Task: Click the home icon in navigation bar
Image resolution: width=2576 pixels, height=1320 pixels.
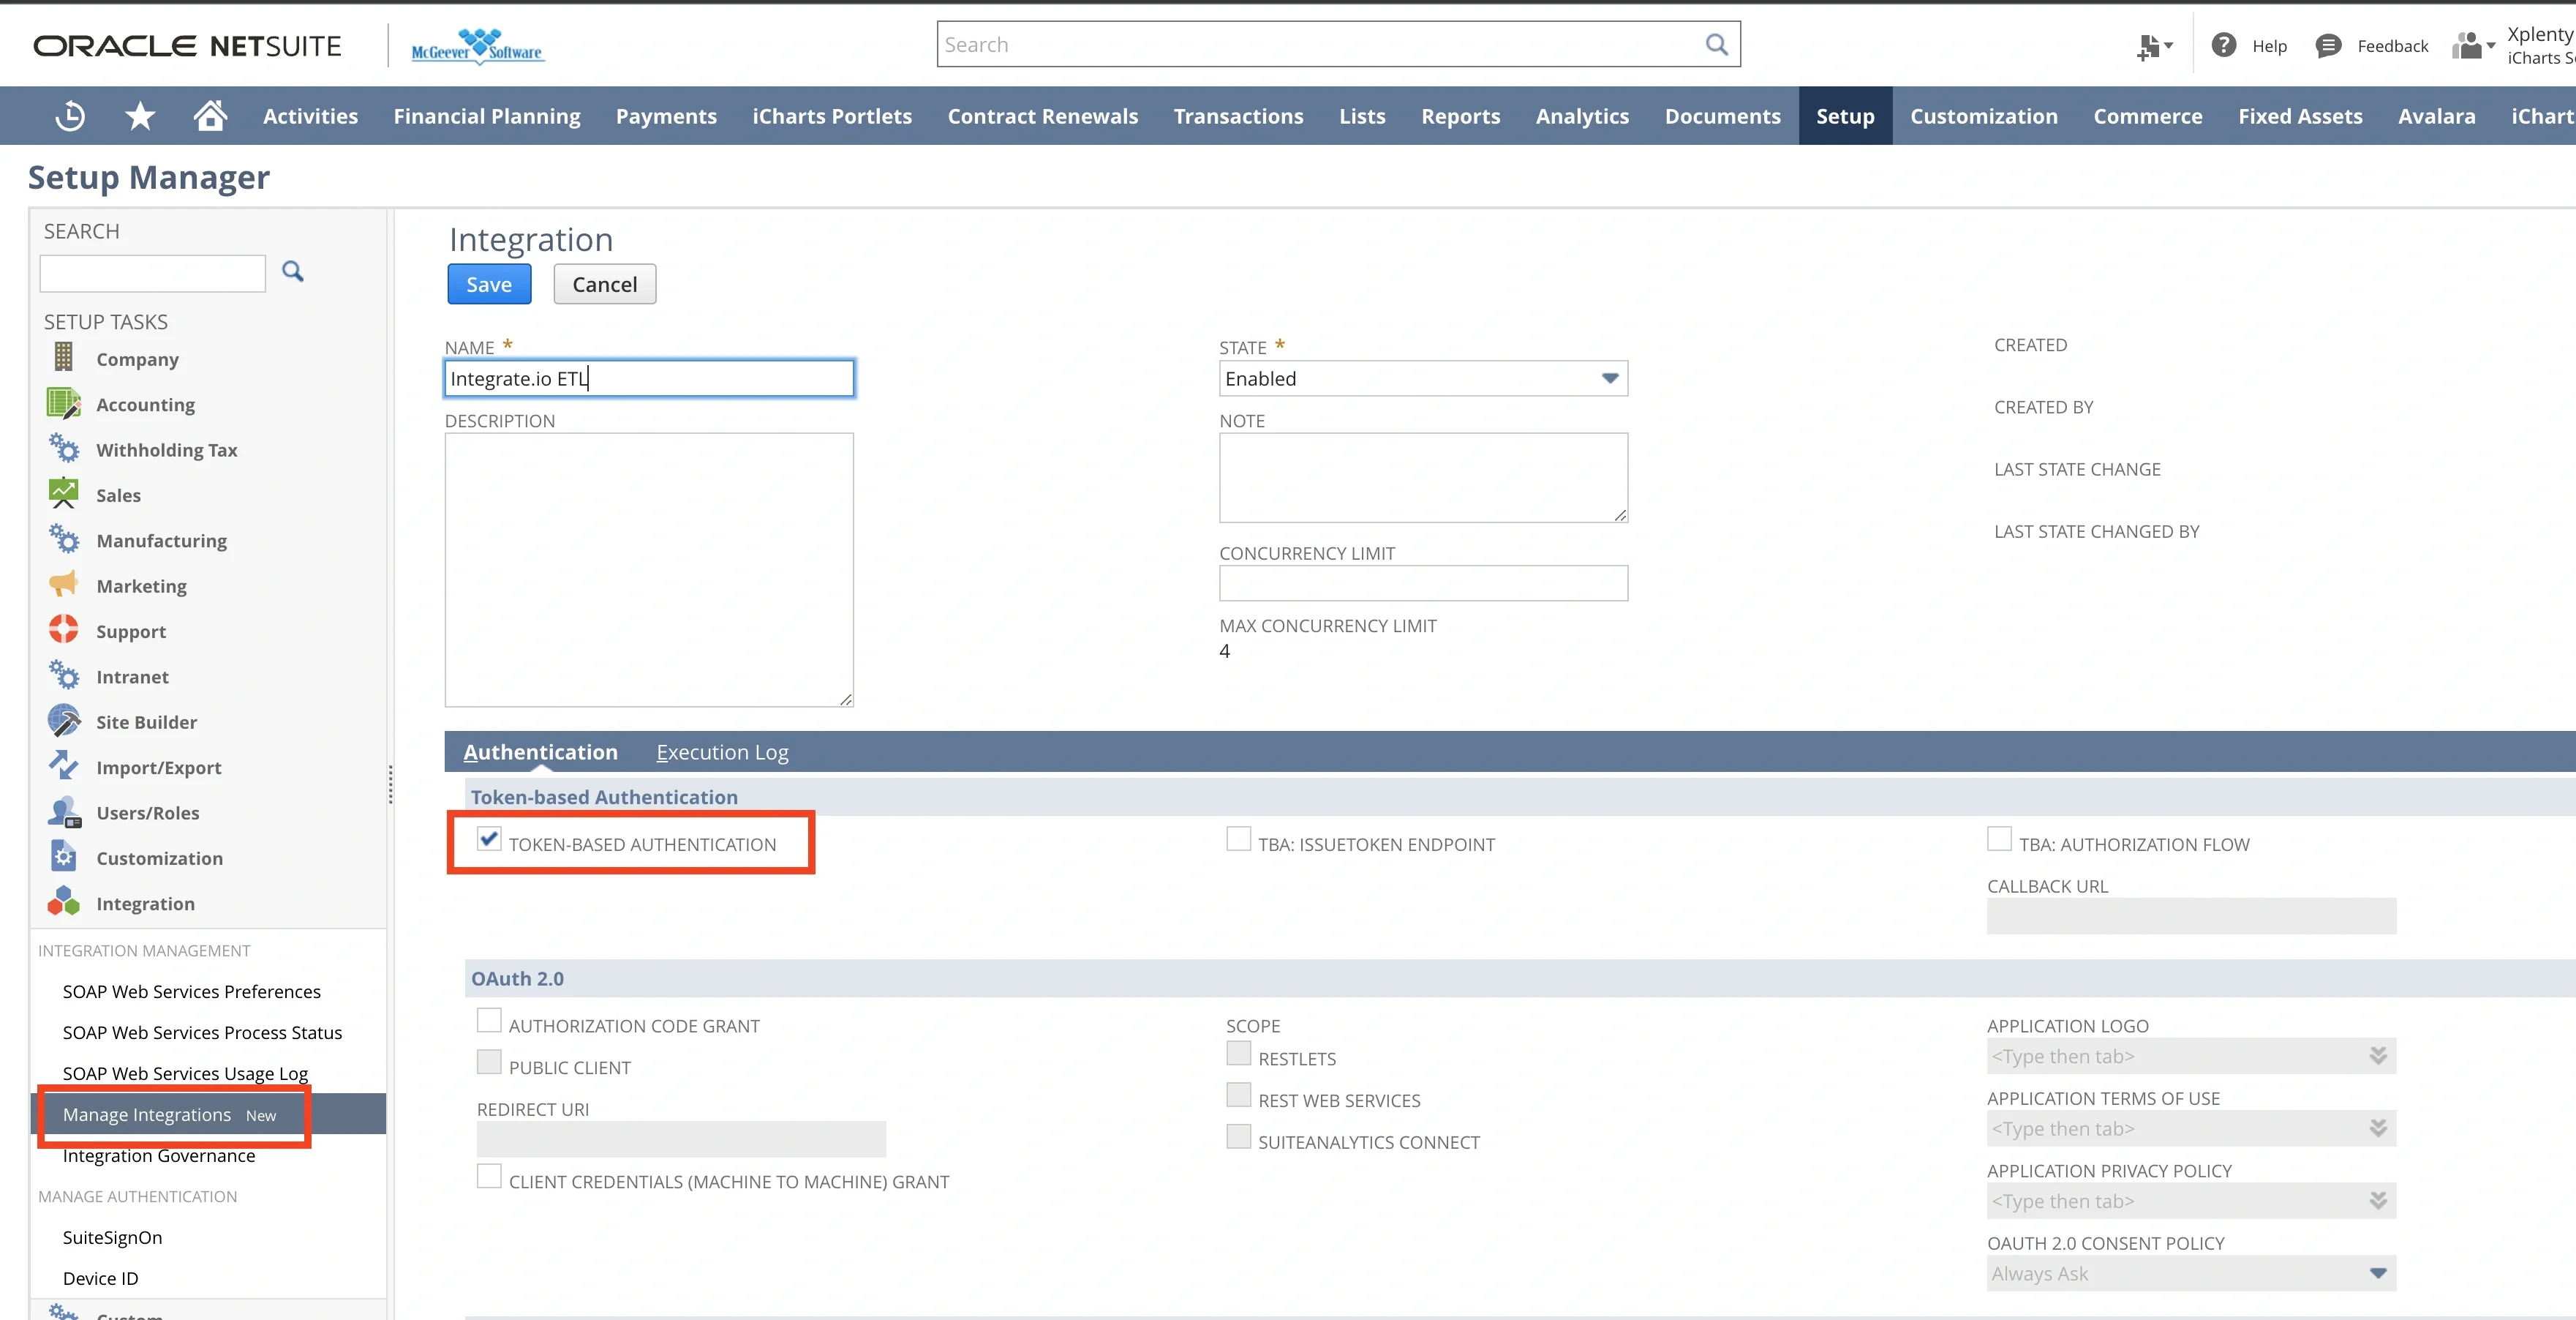Action: point(210,115)
